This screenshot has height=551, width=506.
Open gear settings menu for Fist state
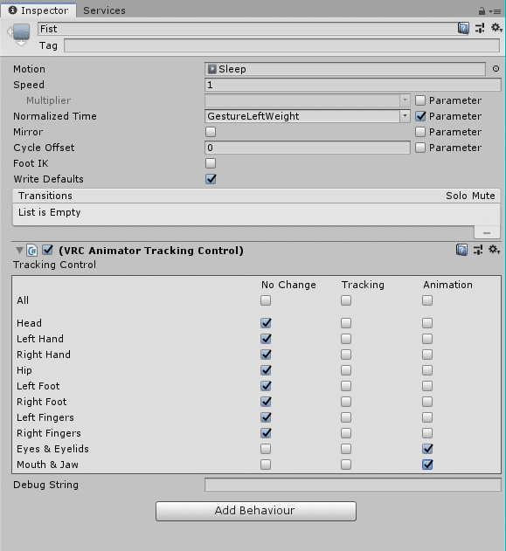[496, 27]
